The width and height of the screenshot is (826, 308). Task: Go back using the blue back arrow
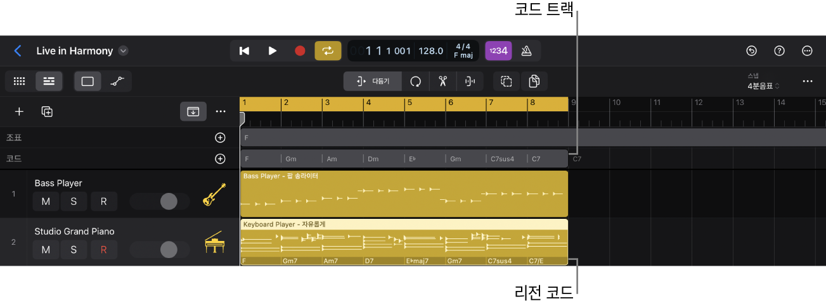18,51
